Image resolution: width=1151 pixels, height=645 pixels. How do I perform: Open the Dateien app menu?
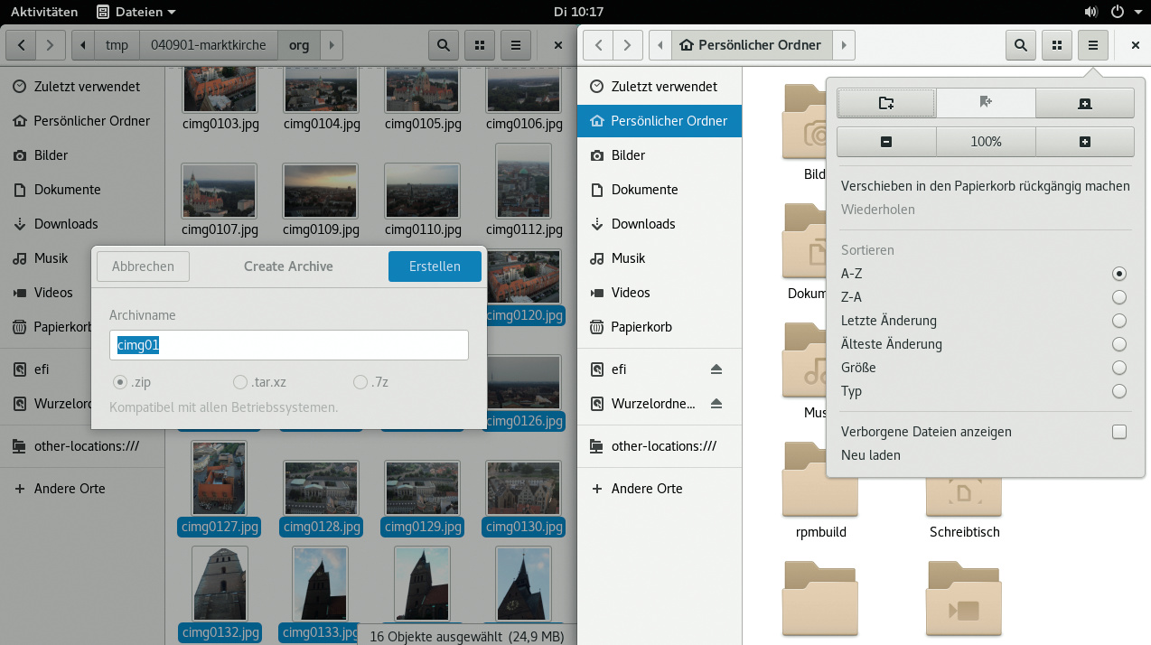136,12
